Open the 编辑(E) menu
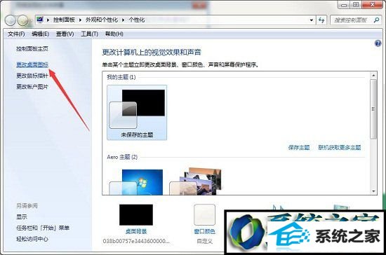The height and width of the screenshot is (255, 386). 41,34
